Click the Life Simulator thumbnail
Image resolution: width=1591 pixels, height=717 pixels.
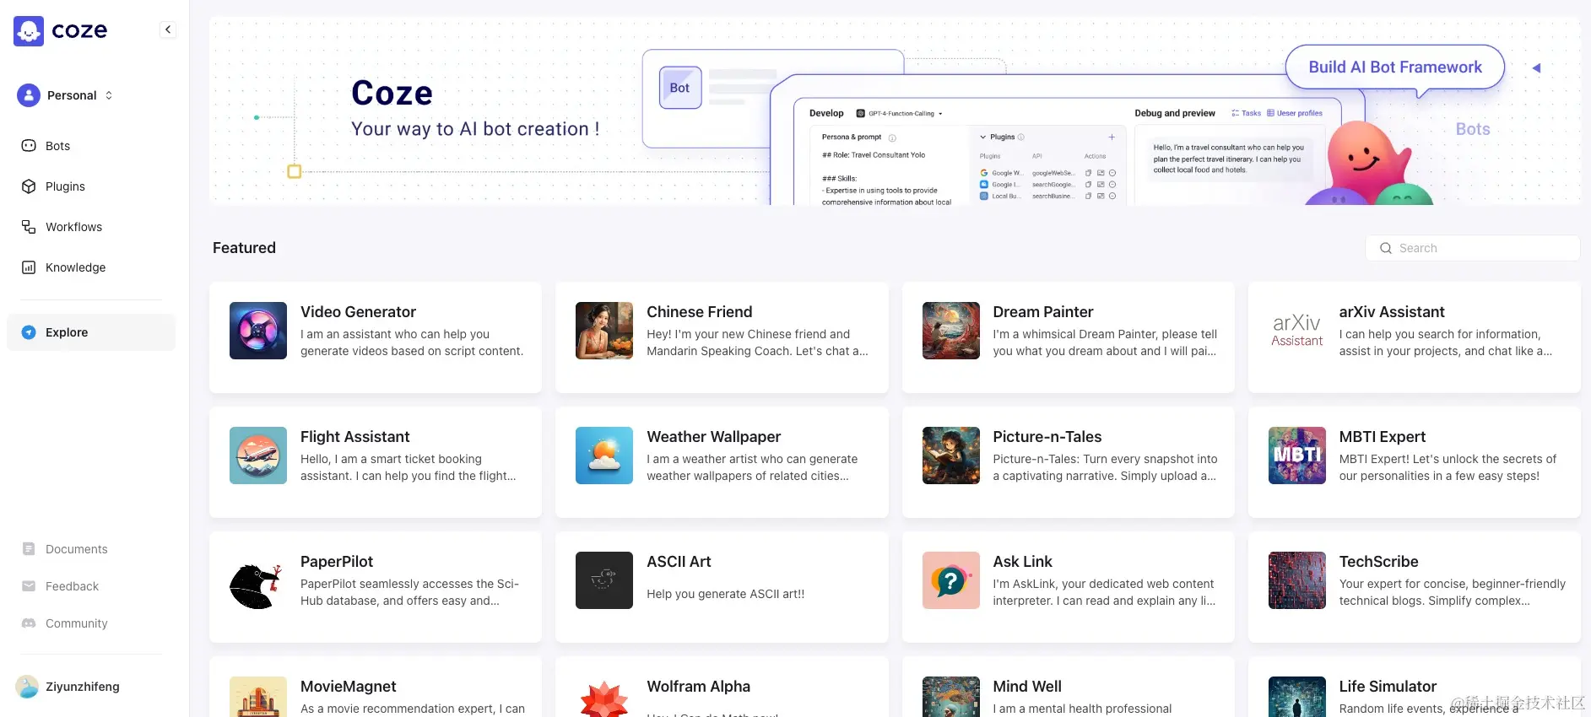point(1297,697)
